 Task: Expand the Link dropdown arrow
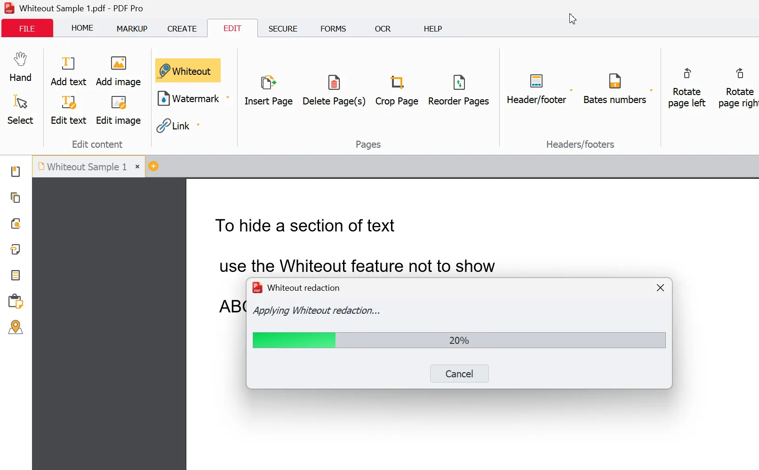198,125
